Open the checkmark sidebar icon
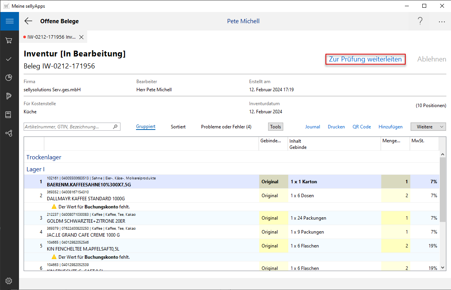Image resolution: width=451 pixels, height=290 pixels. click(9, 59)
